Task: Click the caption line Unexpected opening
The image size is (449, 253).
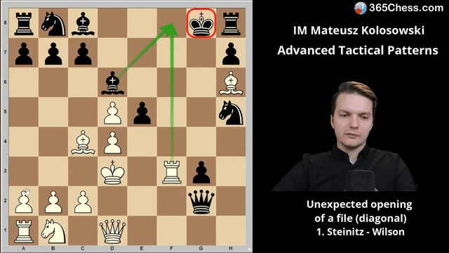Action: pos(359,205)
